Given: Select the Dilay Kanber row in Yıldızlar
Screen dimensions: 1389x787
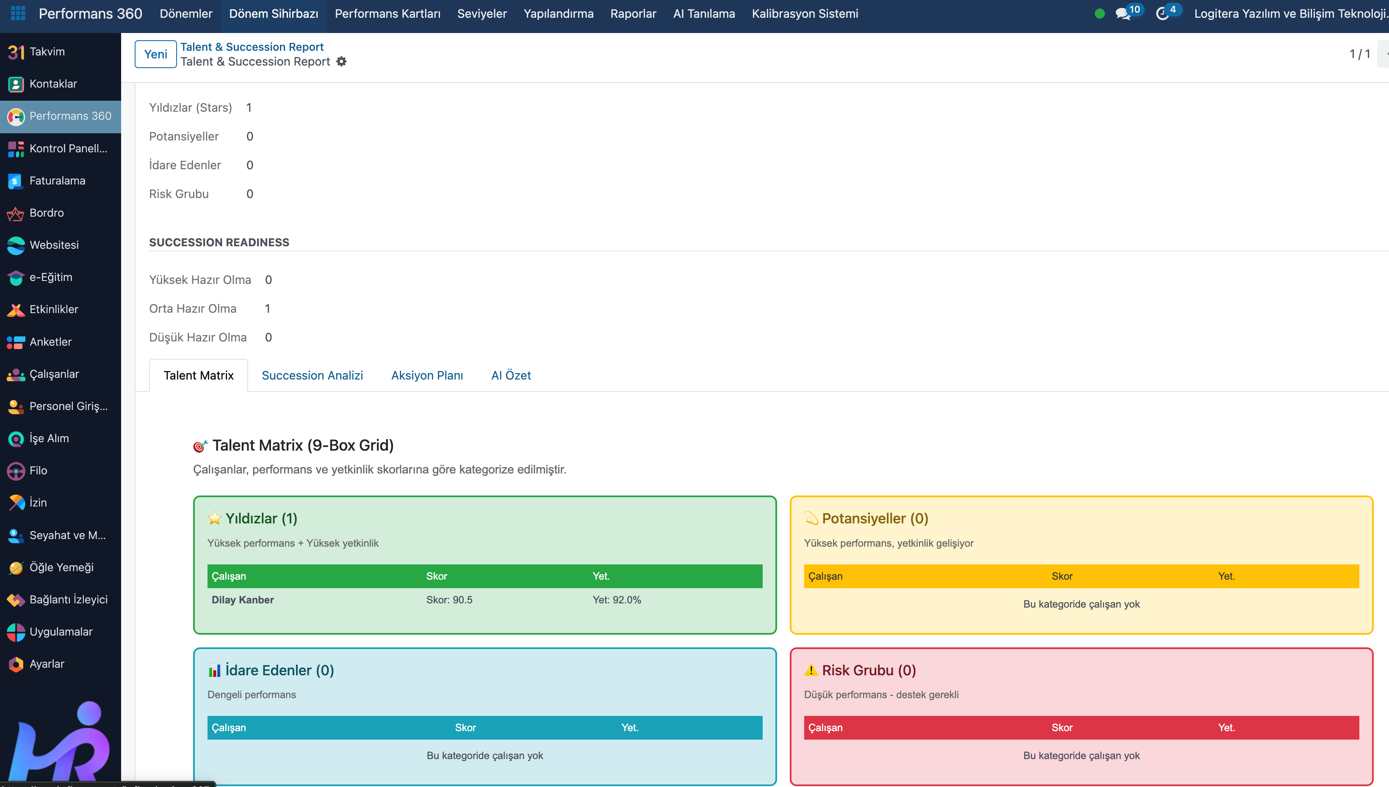Looking at the screenshot, I should pyautogui.click(x=484, y=600).
